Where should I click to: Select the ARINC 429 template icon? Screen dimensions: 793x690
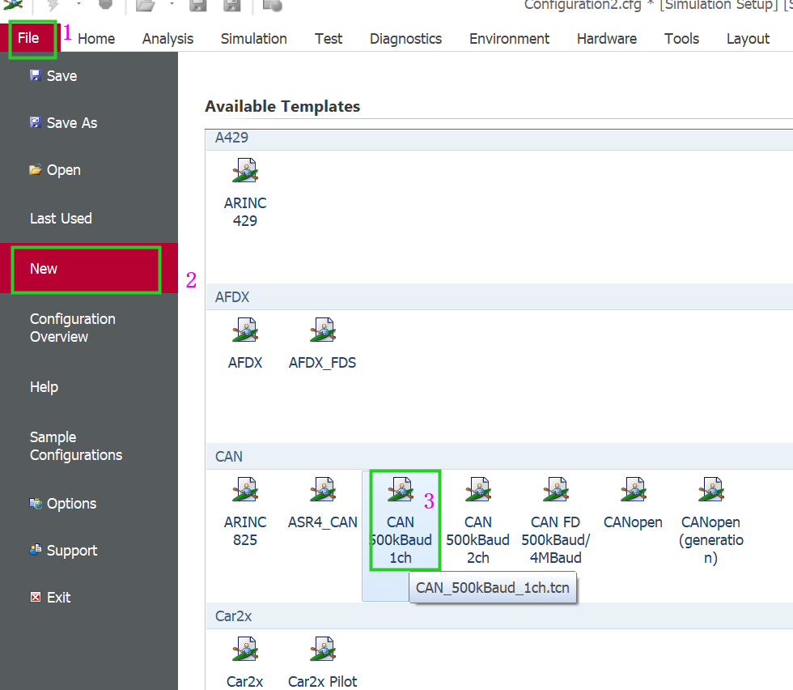pyautogui.click(x=245, y=171)
